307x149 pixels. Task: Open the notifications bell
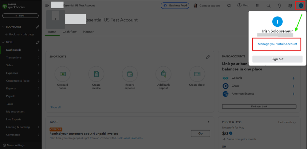279,6
